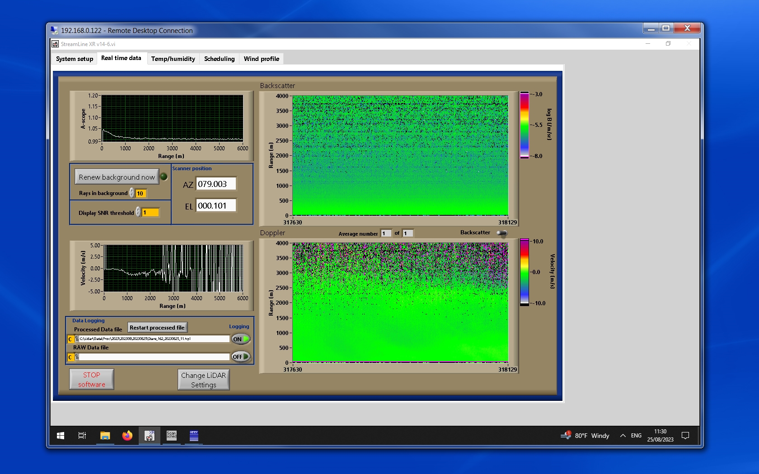This screenshot has height=474, width=759.
Task: Open Task View in the taskbar
Action: pyautogui.click(x=82, y=436)
